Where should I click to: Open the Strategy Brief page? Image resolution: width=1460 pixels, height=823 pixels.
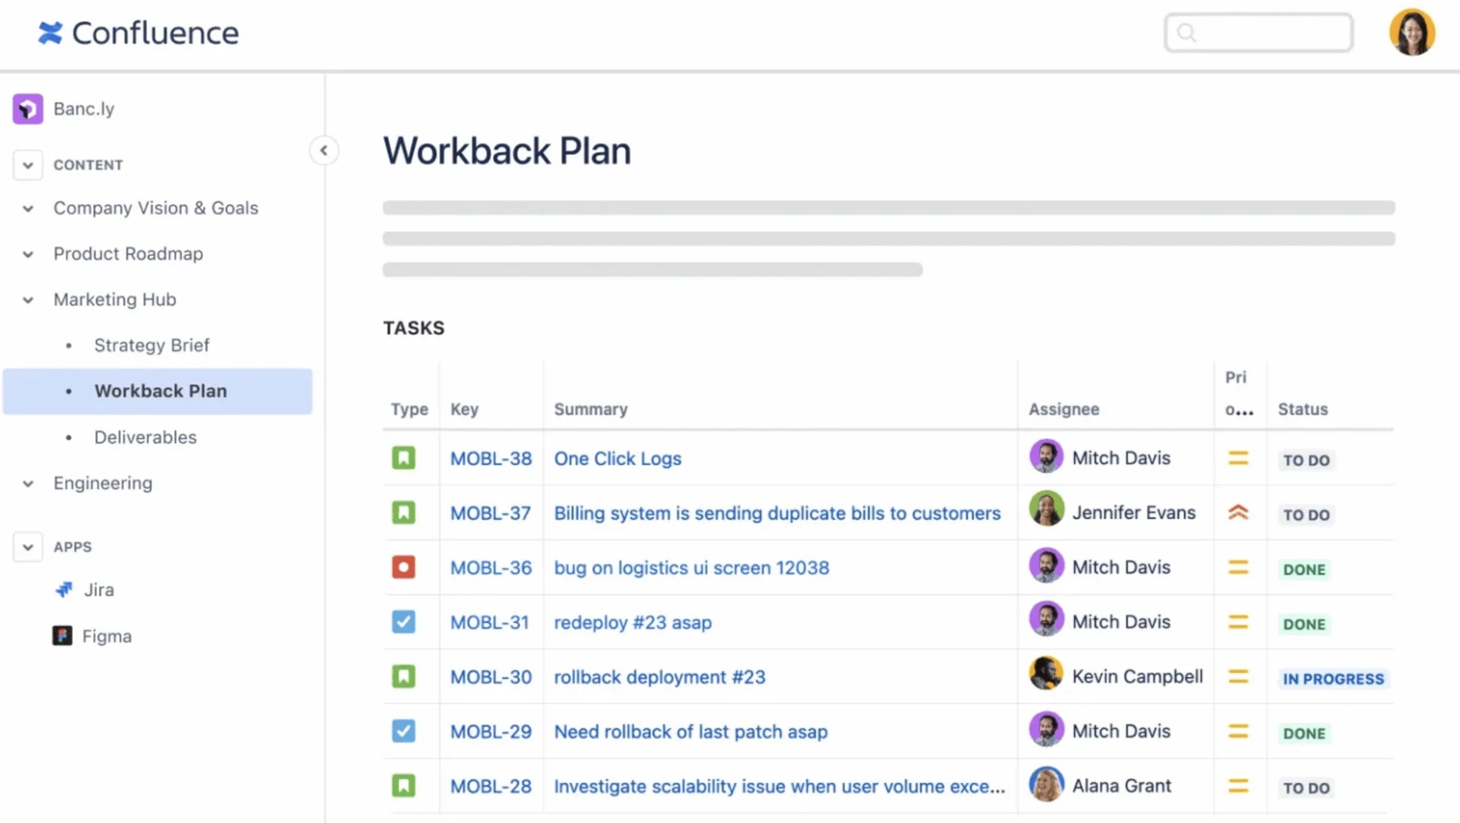click(151, 345)
